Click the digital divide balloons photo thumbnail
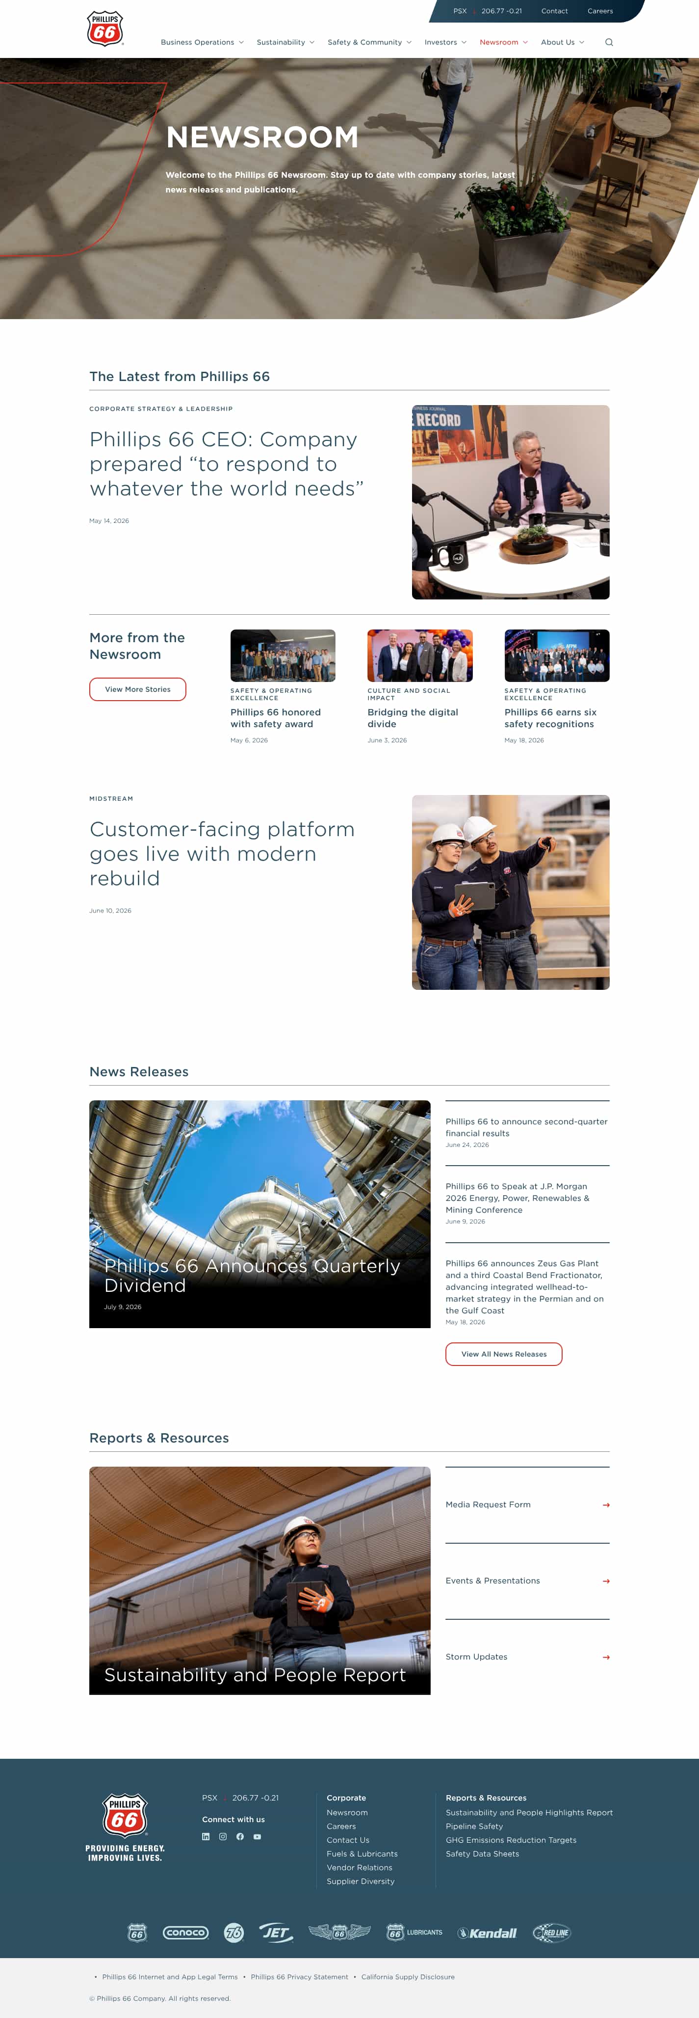The image size is (699, 2018). (x=419, y=655)
